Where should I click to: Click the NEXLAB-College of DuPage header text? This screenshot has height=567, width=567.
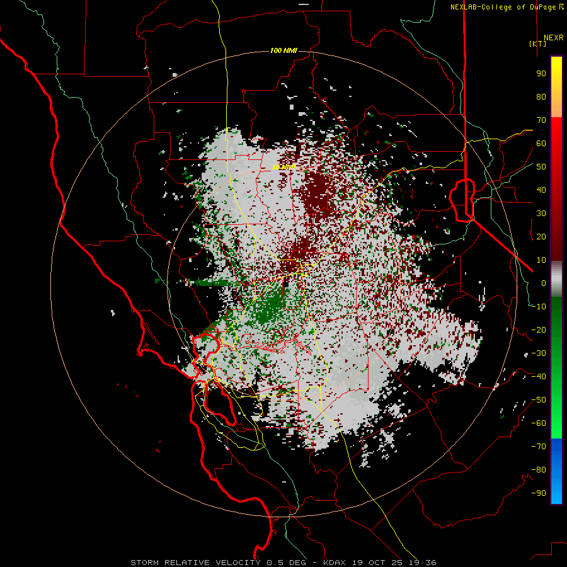point(507,7)
